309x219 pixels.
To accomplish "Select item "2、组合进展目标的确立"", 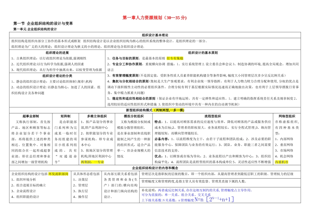I will [29, 185].
